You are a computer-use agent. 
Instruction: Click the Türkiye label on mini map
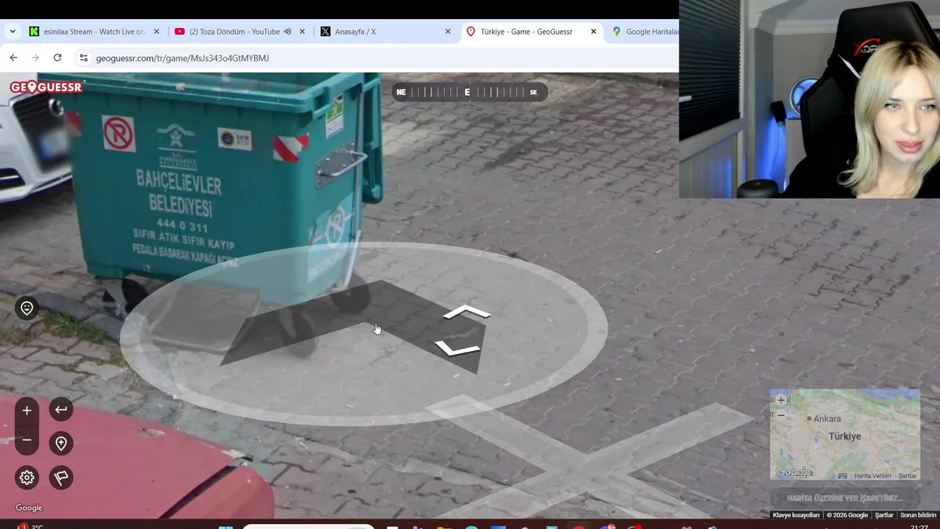click(845, 436)
